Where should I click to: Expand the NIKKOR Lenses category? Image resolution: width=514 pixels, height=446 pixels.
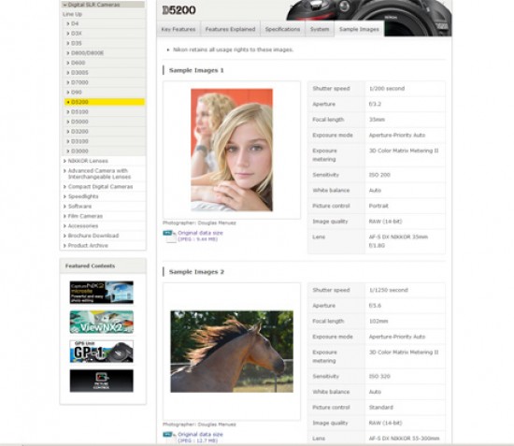(x=88, y=161)
